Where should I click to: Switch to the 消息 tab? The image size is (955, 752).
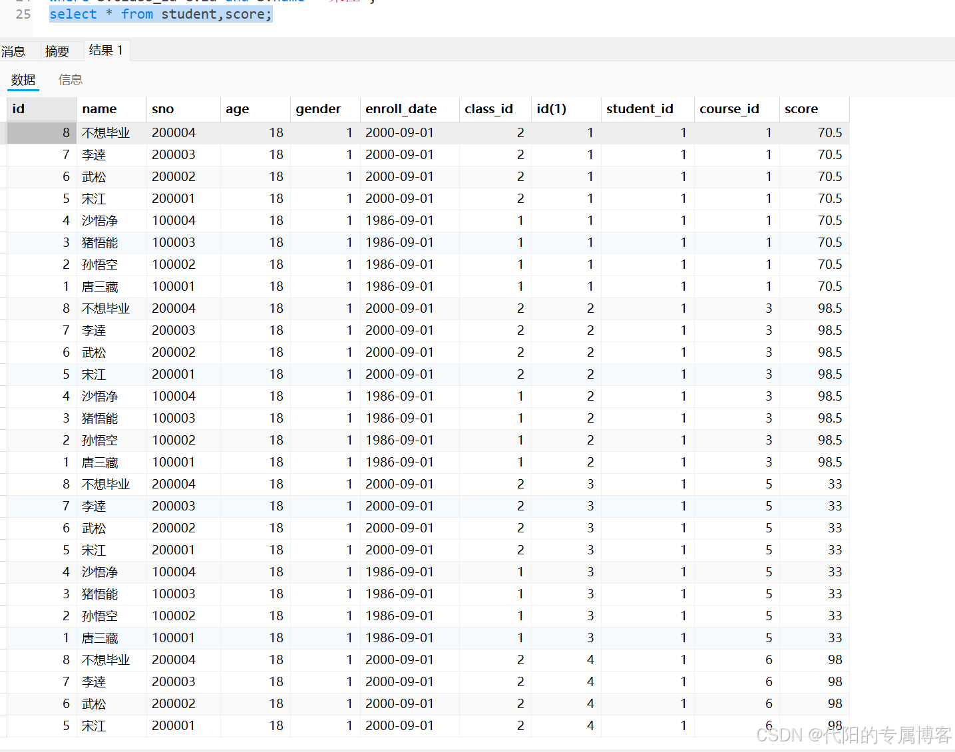[13, 51]
